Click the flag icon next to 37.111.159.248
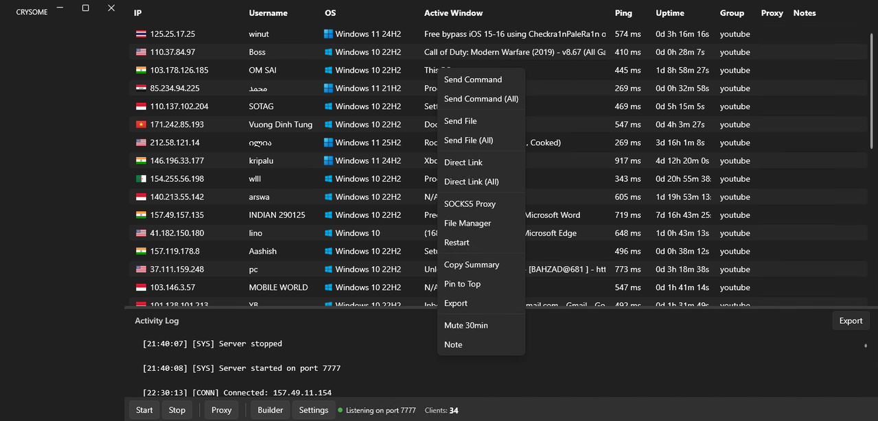This screenshot has height=421, width=878. (141, 269)
